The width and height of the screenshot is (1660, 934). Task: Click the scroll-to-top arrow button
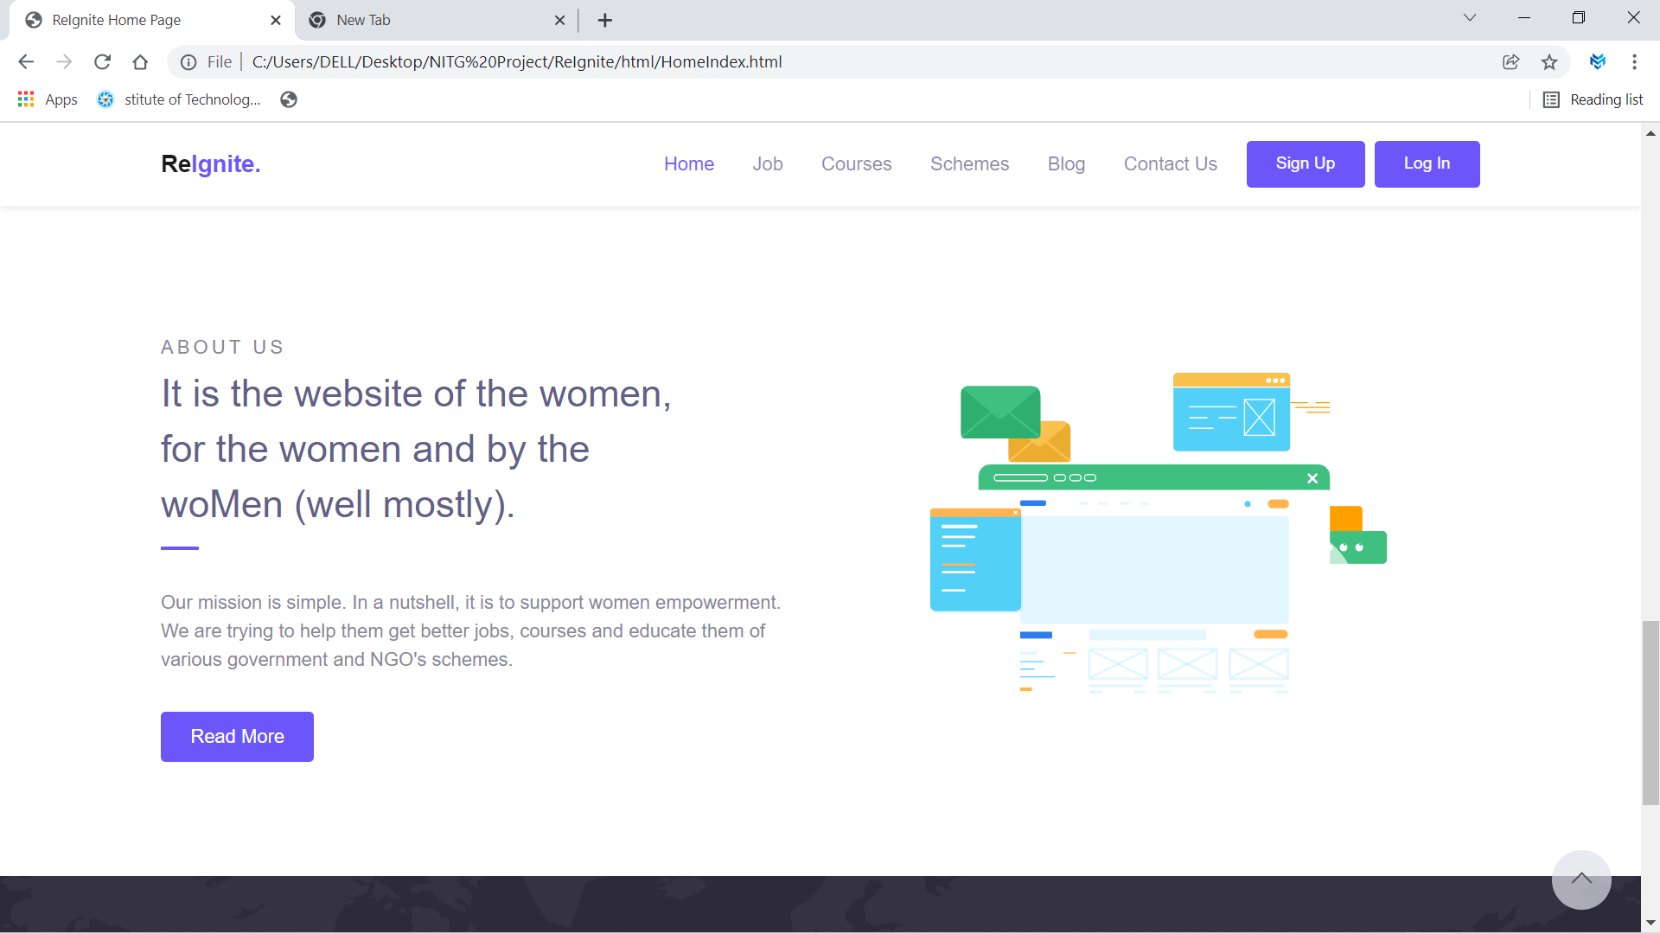(1580, 880)
